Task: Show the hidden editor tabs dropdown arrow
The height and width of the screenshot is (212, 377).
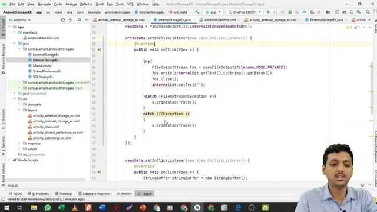Action: point(369,20)
